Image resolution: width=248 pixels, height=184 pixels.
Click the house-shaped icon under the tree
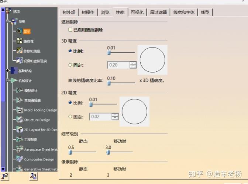click(x=5, y=176)
